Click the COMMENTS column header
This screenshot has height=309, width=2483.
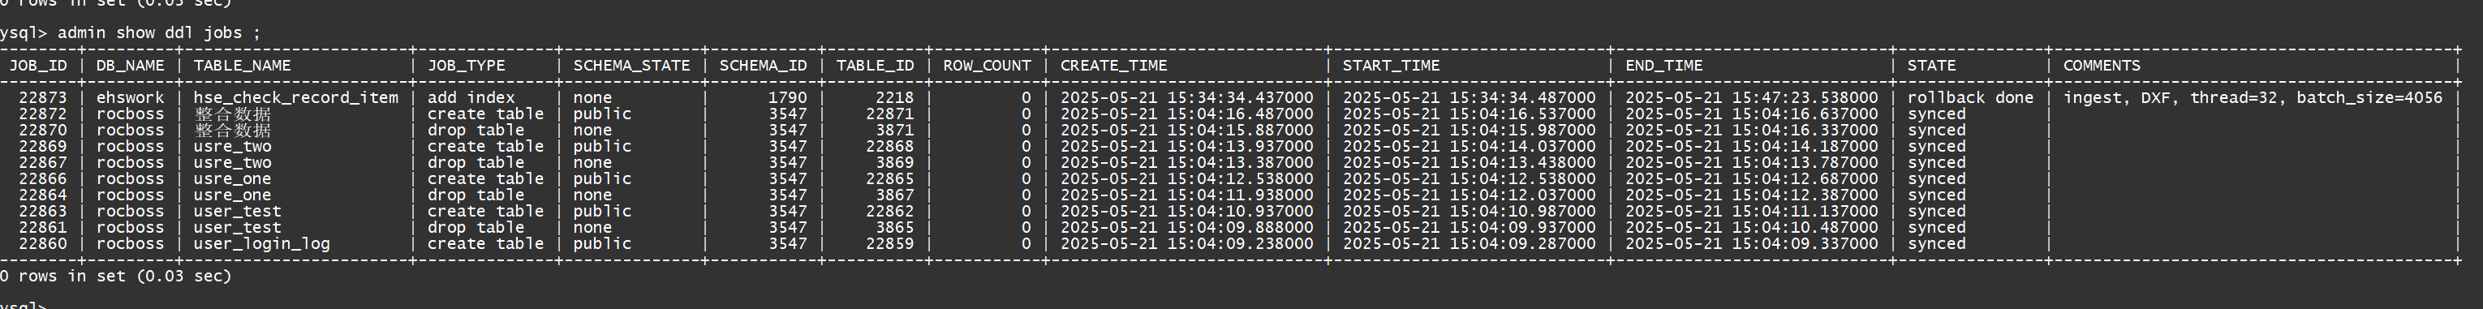(x=2102, y=66)
